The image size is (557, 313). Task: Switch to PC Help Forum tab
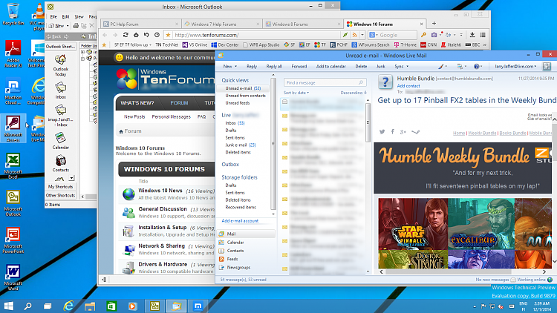click(x=140, y=24)
